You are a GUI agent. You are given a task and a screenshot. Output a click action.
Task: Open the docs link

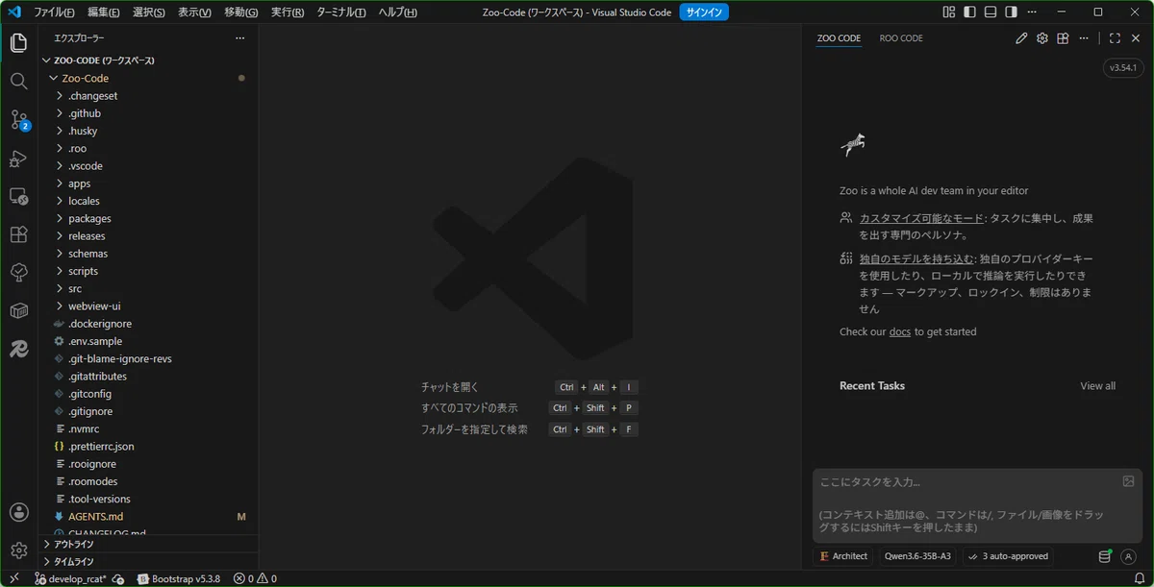900,332
